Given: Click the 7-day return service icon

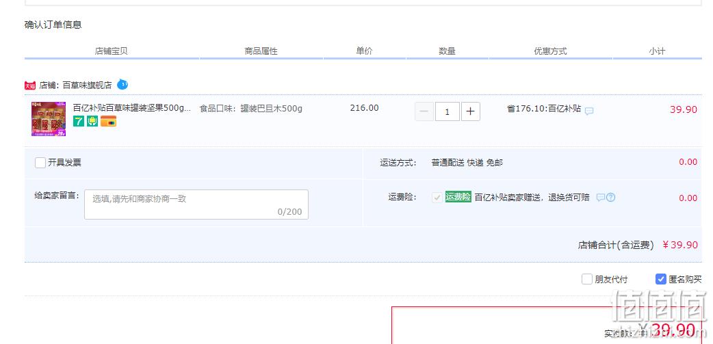Looking at the screenshot, I should click(79, 121).
